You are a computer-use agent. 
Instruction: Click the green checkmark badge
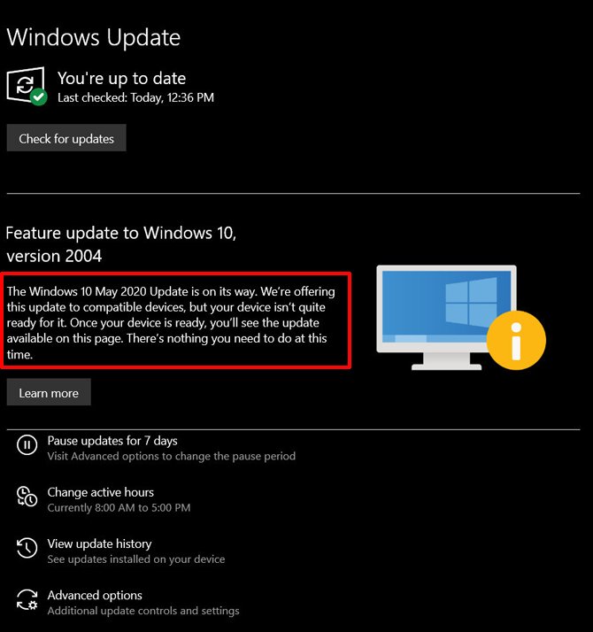pos(39,96)
